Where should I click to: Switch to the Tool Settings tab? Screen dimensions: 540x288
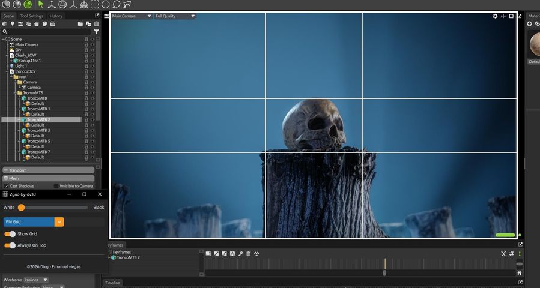32,16
